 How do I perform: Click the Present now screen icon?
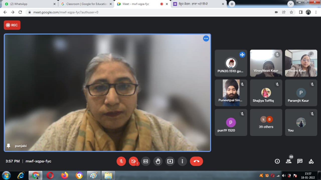170,161
